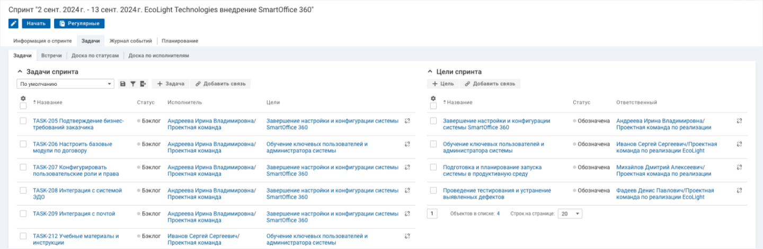Open the Информация о спринте tab
Screen dimensions: 763x249
pyautogui.click(x=43, y=41)
